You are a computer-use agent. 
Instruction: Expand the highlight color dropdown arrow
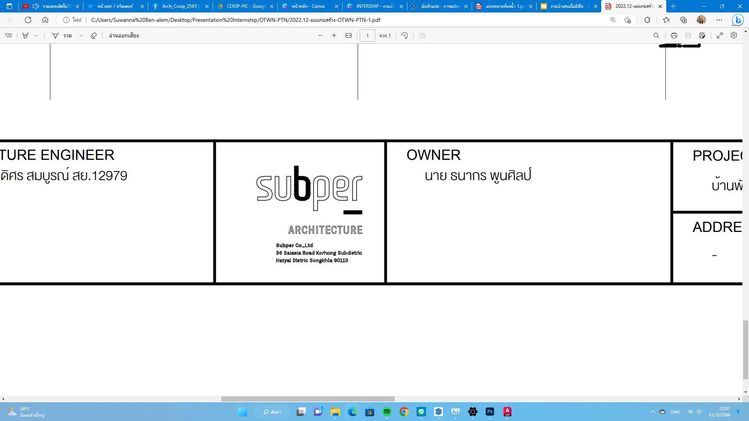click(x=36, y=35)
